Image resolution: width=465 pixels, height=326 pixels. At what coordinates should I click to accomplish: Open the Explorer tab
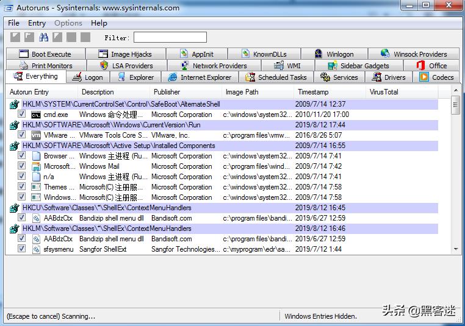coord(135,77)
